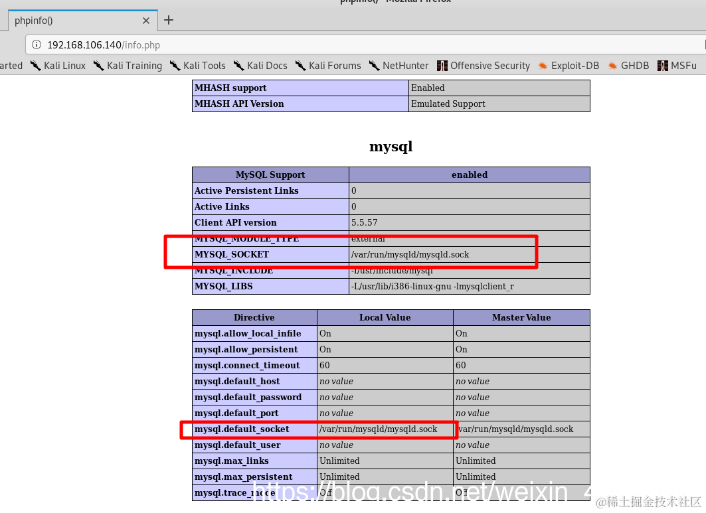Select the Client API version value 5.5.57
Viewport: 706px width, 513px height.
point(364,223)
